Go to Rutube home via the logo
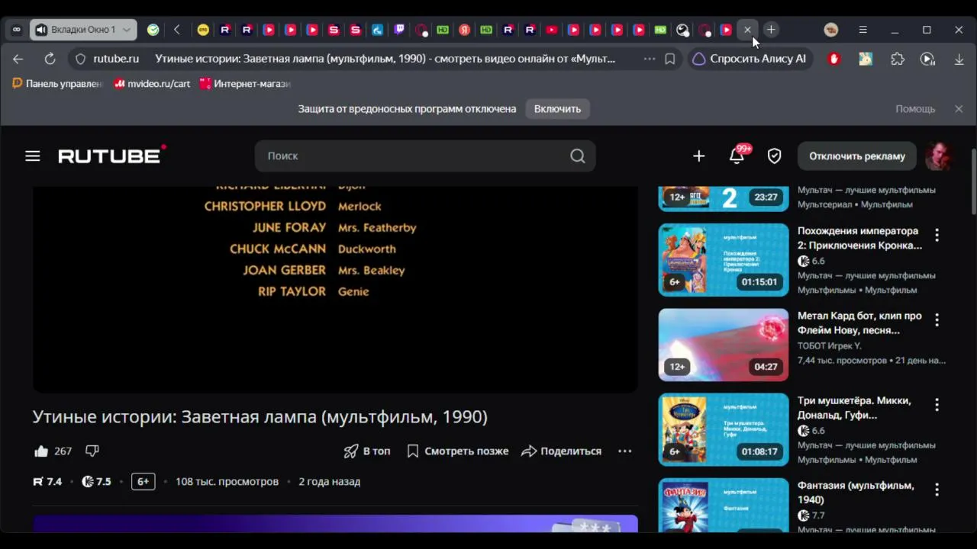The width and height of the screenshot is (977, 549). point(111,155)
